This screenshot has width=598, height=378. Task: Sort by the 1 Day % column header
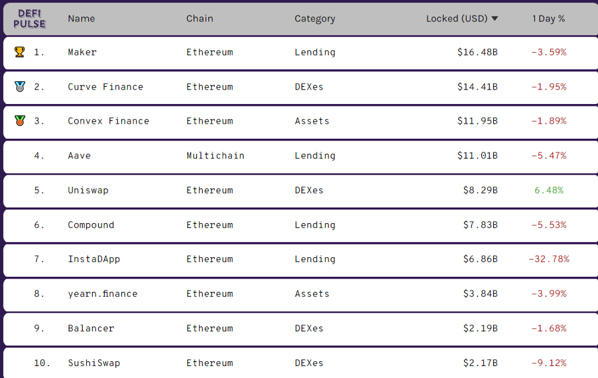click(548, 19)
